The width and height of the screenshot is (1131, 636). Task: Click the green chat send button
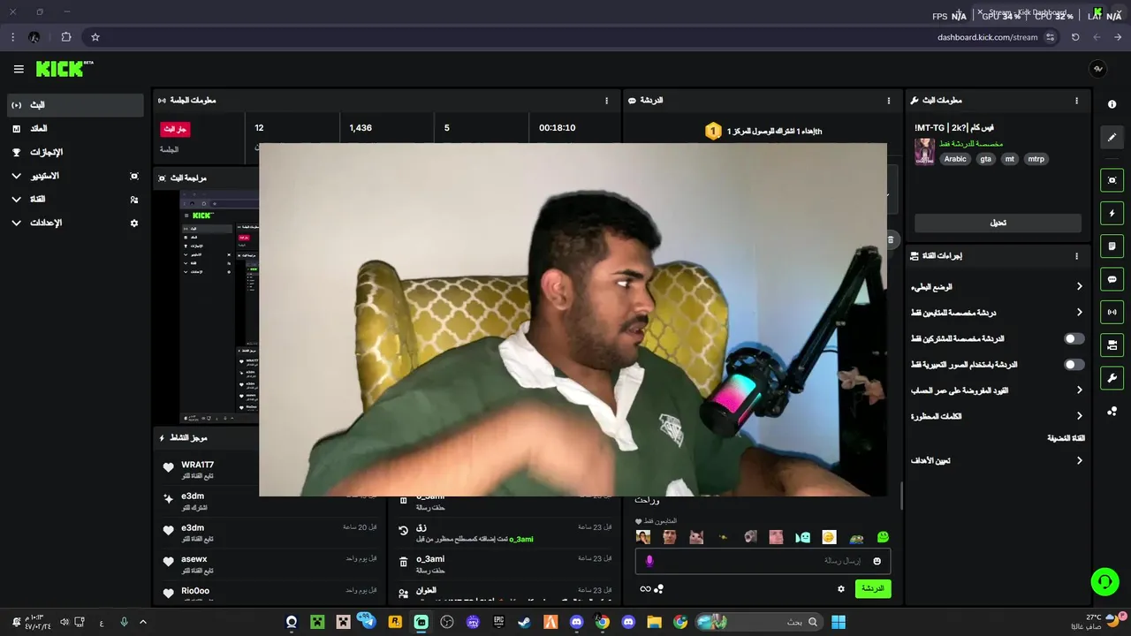873,588
